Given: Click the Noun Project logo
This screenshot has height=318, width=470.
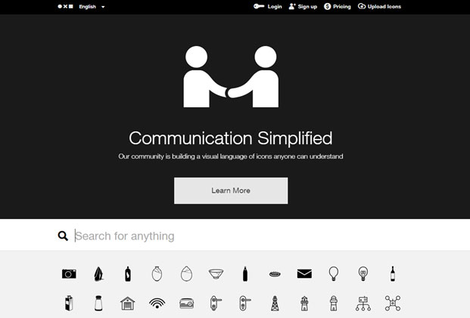Looking at the screenshot, I should (x=65, y=7).
